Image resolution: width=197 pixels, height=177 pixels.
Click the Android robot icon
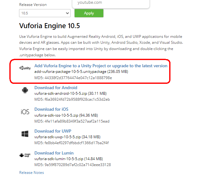(25, 90)
